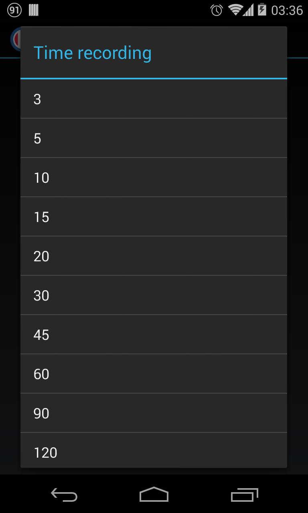Tap the Home navigation button

point(154,495)
